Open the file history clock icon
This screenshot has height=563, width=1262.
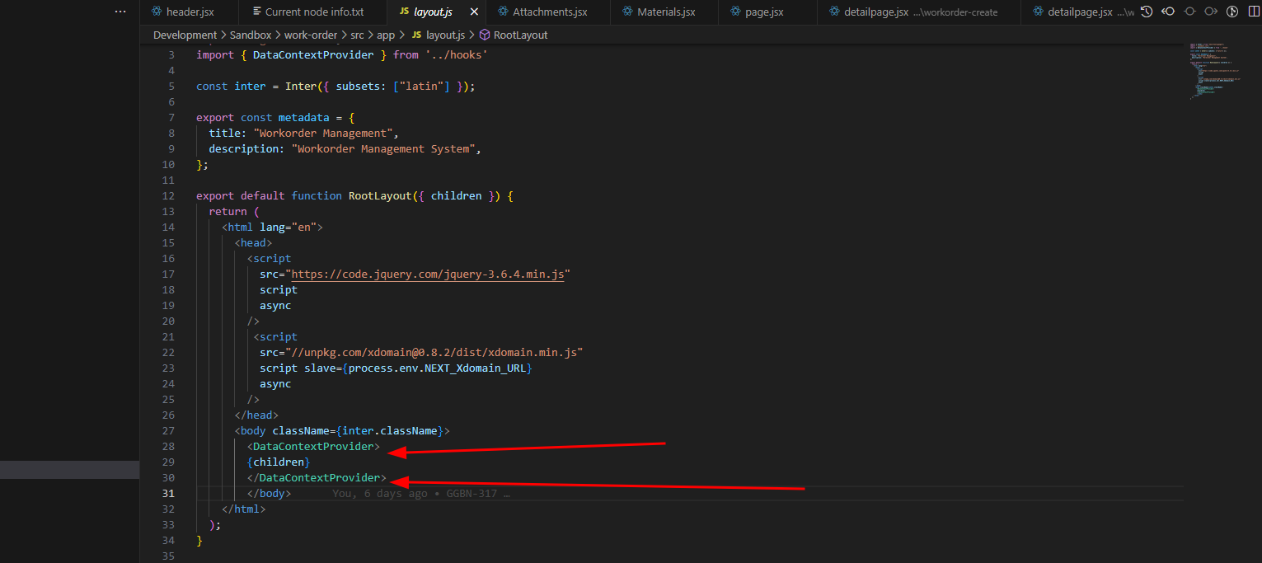[1146, 12]
